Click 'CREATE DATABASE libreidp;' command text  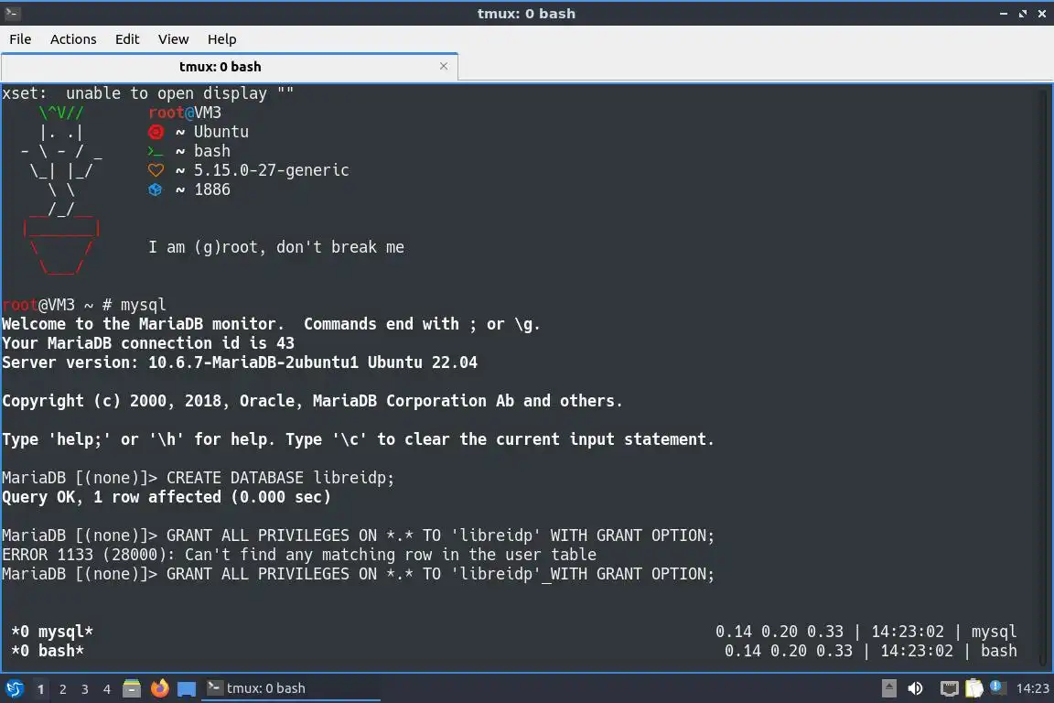(x=280, y=478)
